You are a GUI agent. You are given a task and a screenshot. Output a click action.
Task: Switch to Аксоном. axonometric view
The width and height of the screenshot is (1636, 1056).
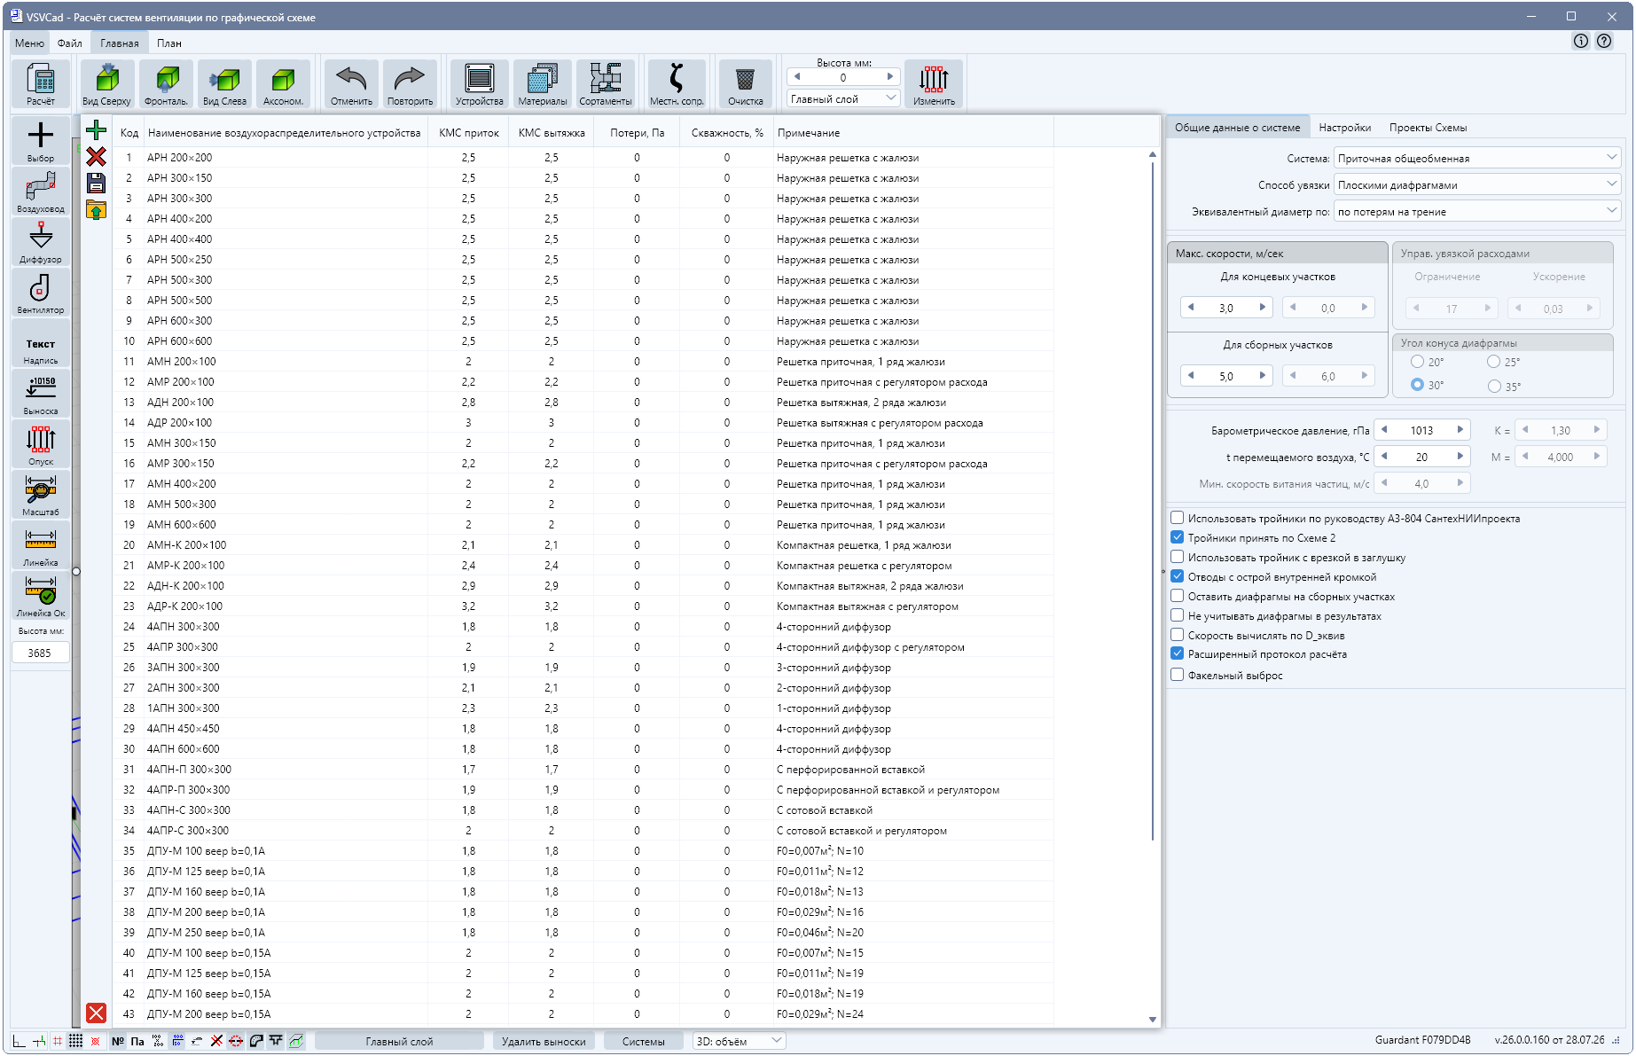[283, 84]
